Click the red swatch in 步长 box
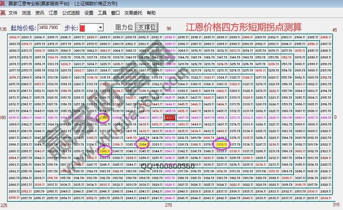Viewport: 343px width, 210px height. 83,28
